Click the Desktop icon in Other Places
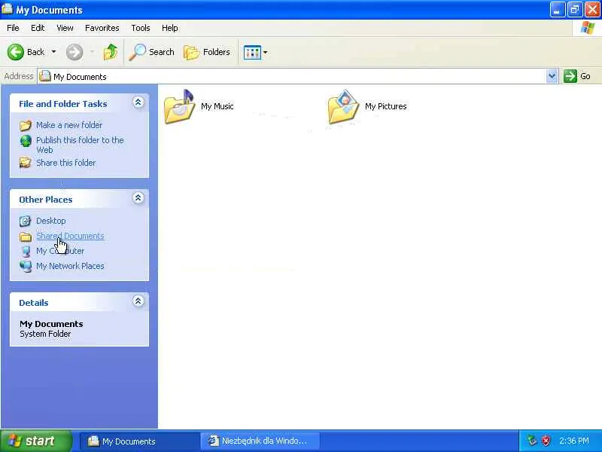 26,221
